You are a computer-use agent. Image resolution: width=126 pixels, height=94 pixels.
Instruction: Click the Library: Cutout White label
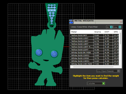tap(84, 27)
